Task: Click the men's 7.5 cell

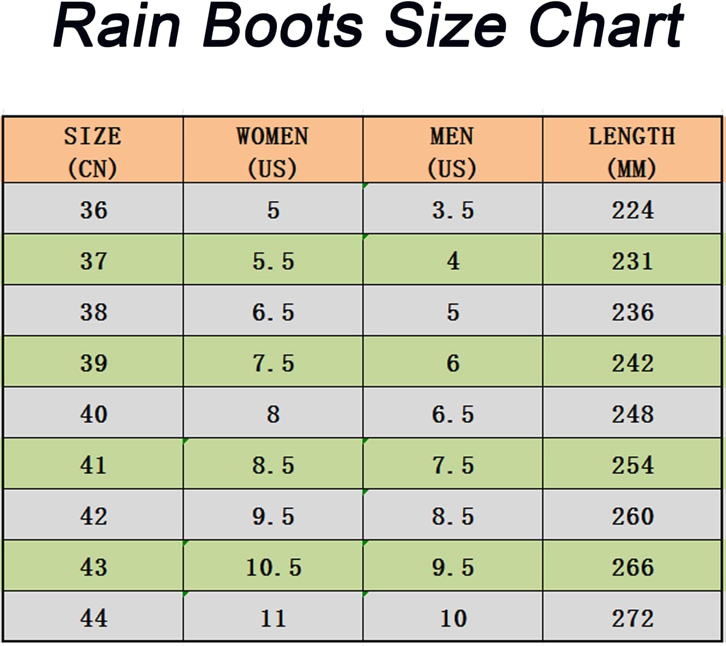Action: coord(453,463)
